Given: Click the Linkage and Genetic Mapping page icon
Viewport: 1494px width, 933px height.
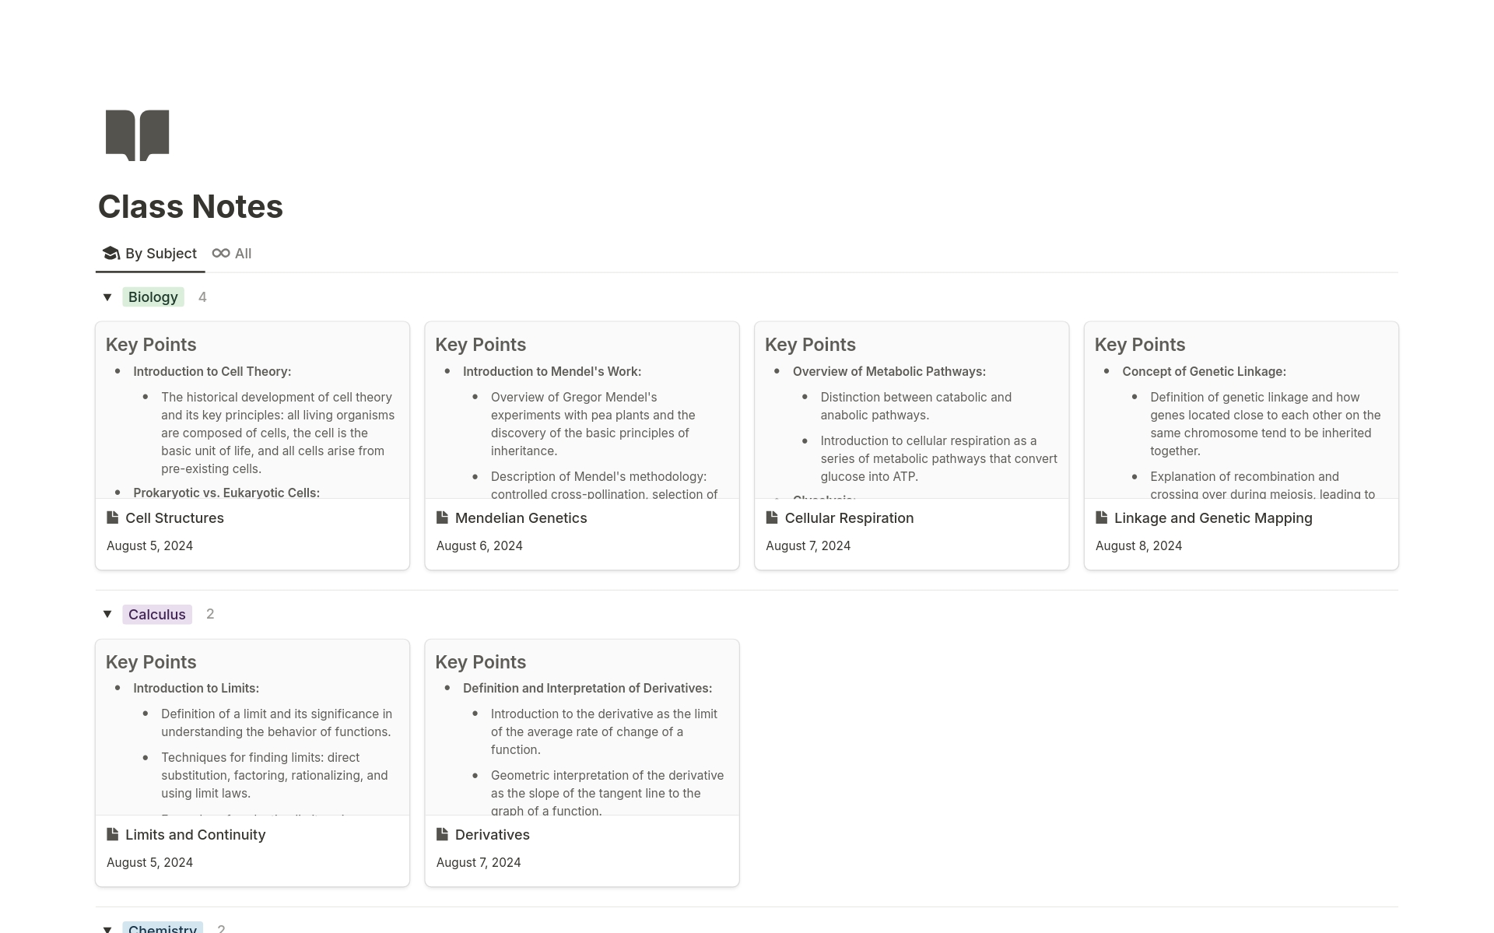Looking at the screenshot, I should 1102,518.
